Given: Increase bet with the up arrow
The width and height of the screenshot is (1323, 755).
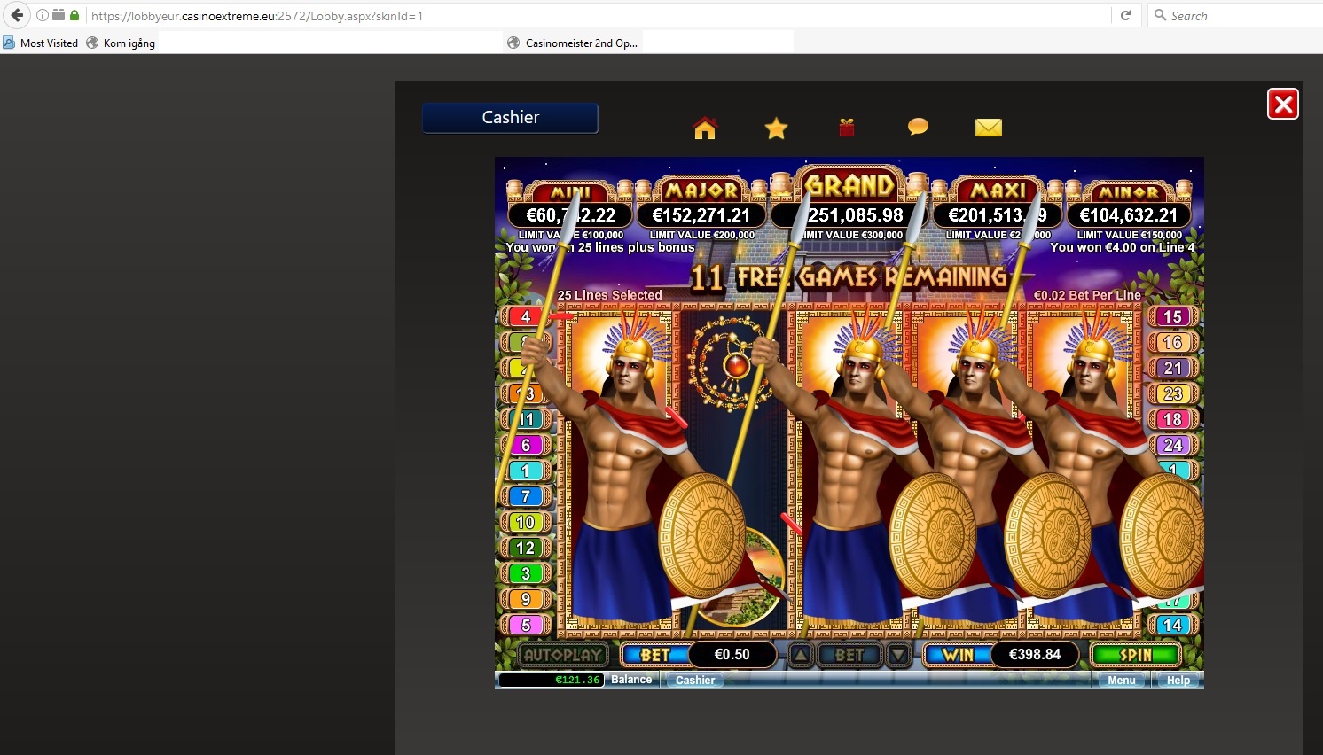Looking at the screenshot, I should [801, 655].
